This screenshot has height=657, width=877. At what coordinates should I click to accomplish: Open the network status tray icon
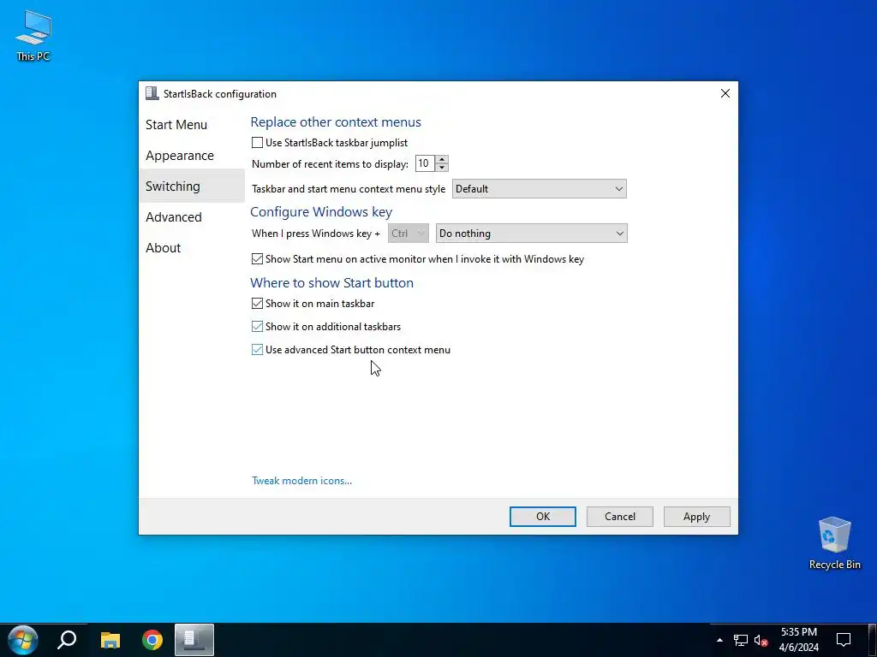coord(741,640)
